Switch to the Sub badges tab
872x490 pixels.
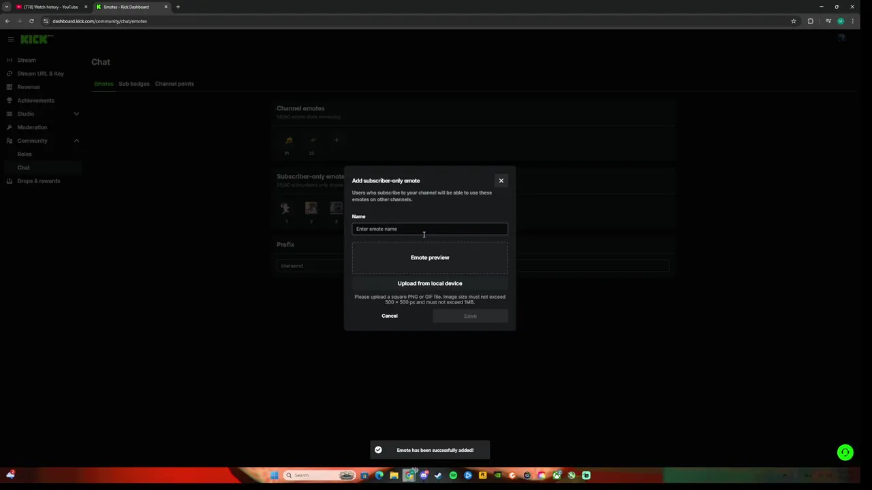pyautogui.click(x=134, y=84)
